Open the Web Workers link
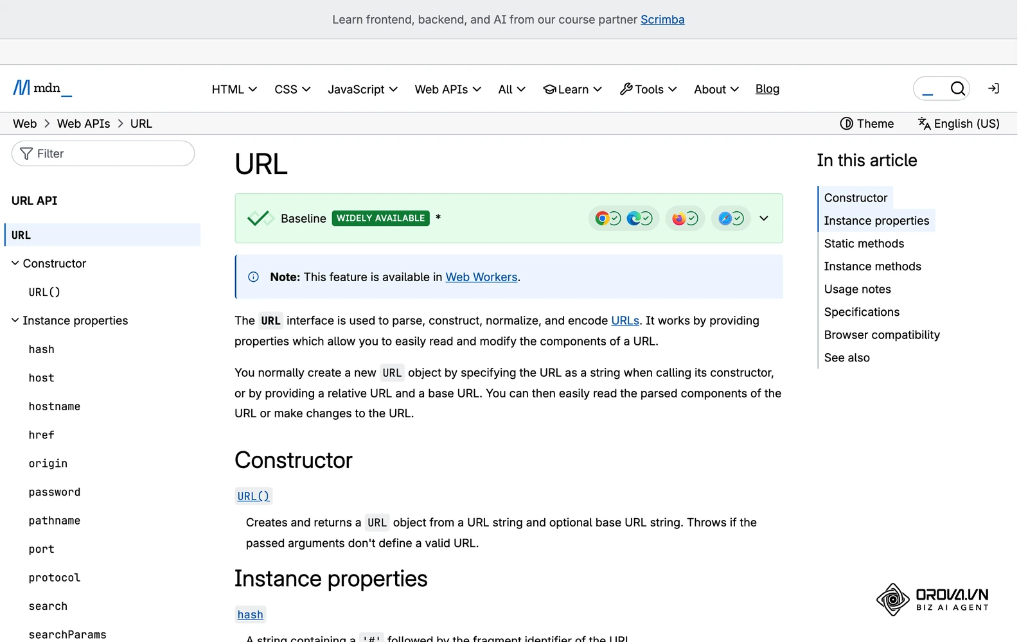Image resolution: width=1028 pixels, height=642 pixels. [x=481, y=277]
